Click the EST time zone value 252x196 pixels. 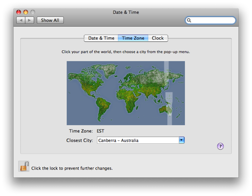[100, 131]
